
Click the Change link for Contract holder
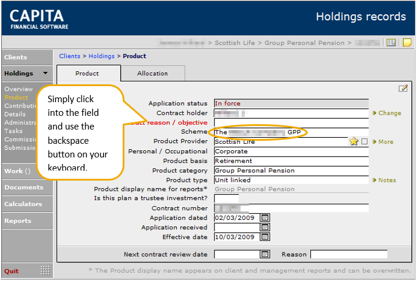point(387,113)
